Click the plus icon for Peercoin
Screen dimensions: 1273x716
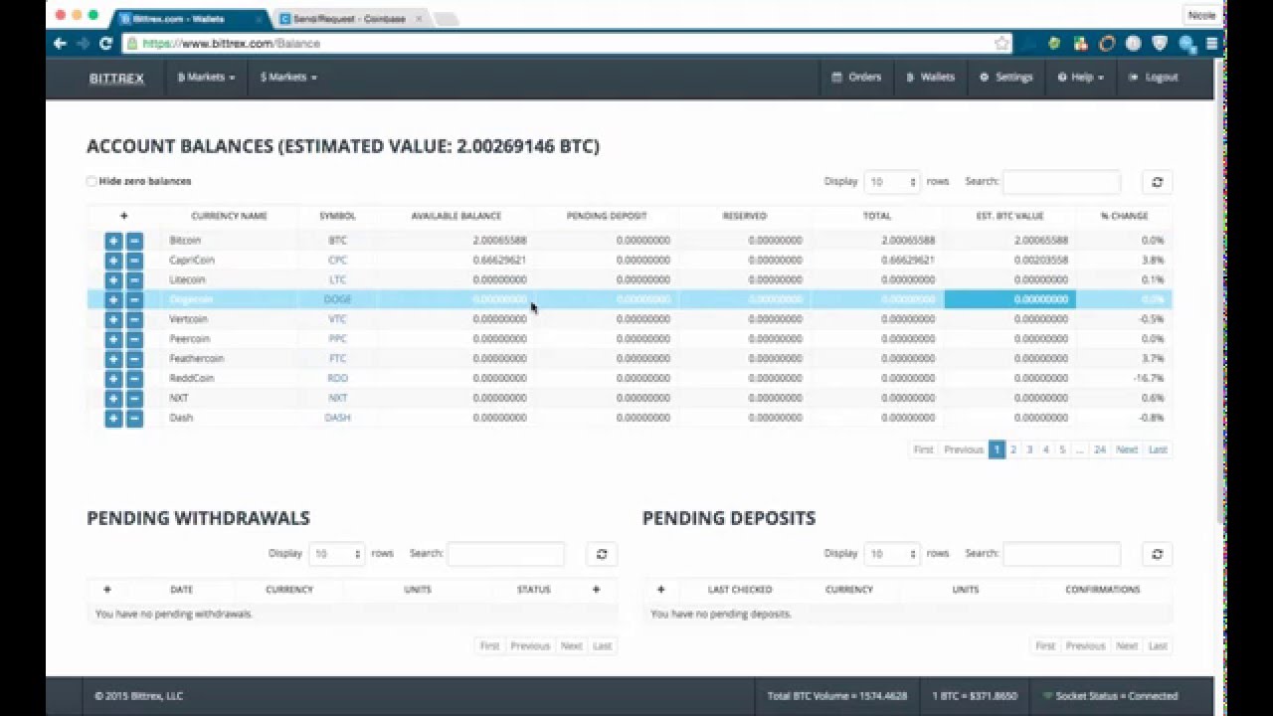tap(113, 339)
